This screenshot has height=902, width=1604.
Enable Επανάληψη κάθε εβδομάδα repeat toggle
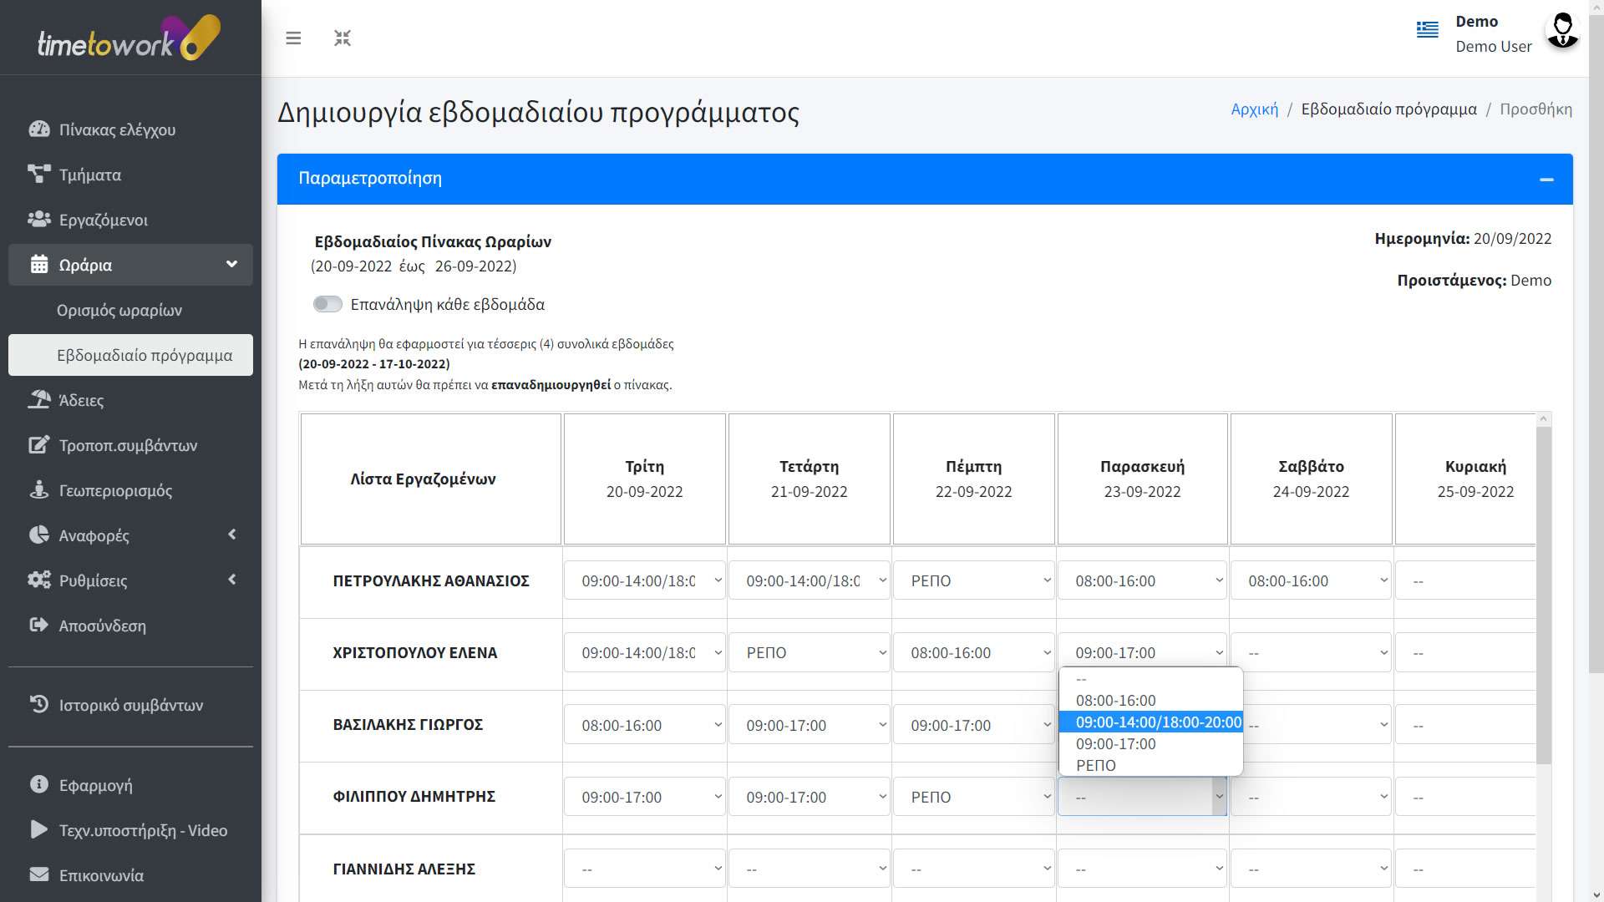[327, 304]
